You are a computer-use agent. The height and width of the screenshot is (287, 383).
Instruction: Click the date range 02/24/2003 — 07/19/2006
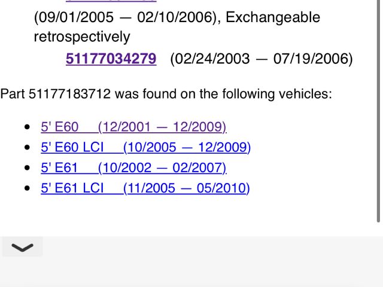(x=262, y=59)
